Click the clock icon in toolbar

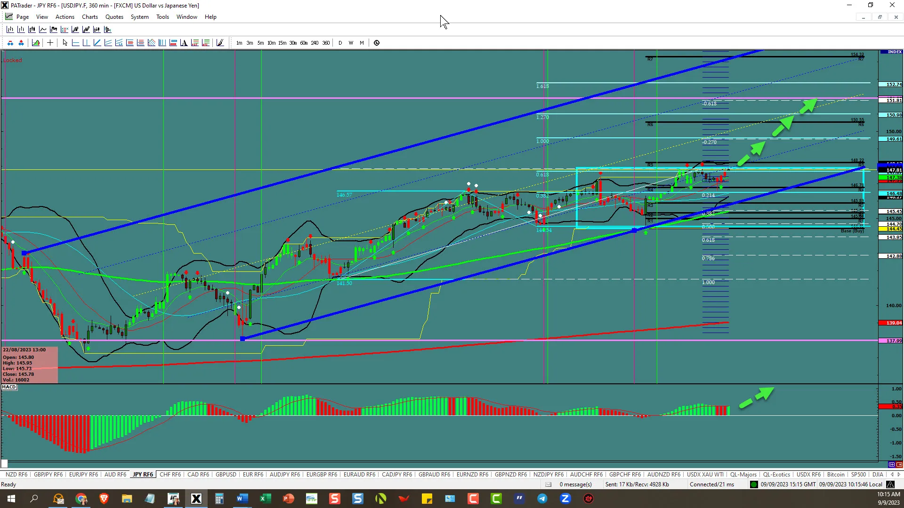tap(377, 43)
